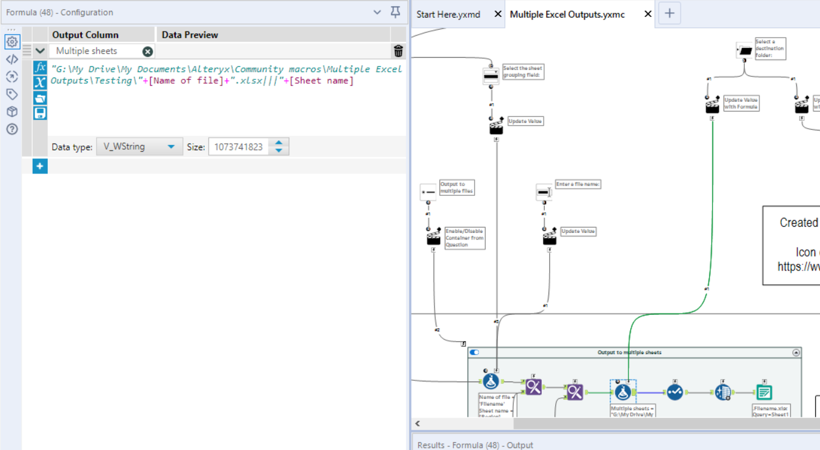820x450 pixels.
Task: Switch to the Start Here.yxmd tab
Action: click(448, 14)
